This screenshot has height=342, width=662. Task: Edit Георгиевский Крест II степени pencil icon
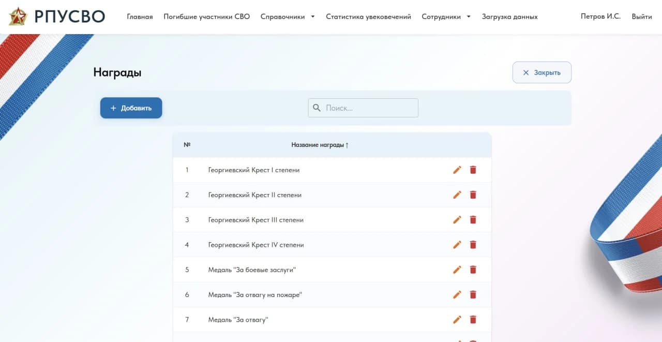pos(457,195)
